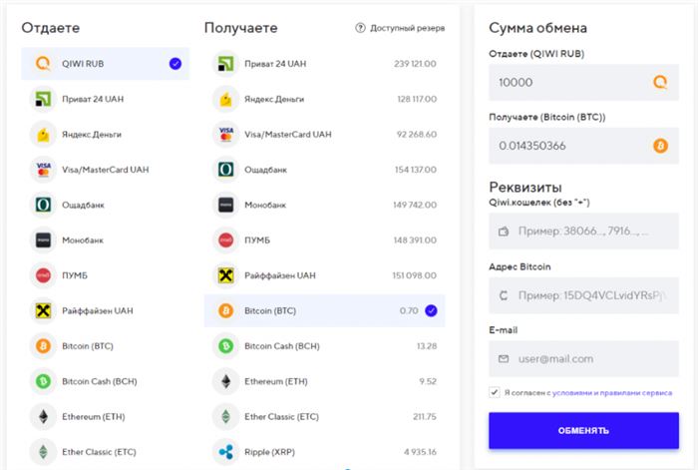Click the Приват 24 logo in the Получаете list
This screenshot has width=698, height=470.
click(x=225, y=64)
